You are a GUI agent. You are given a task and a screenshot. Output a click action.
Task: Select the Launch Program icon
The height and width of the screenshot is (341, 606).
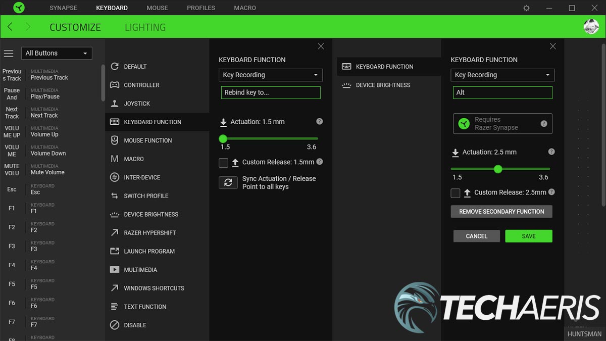click(115, 251)
